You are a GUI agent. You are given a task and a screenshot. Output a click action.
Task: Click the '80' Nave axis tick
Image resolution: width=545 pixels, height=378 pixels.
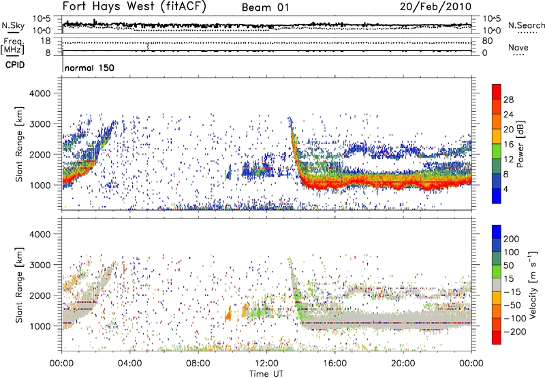click(487, 41)
